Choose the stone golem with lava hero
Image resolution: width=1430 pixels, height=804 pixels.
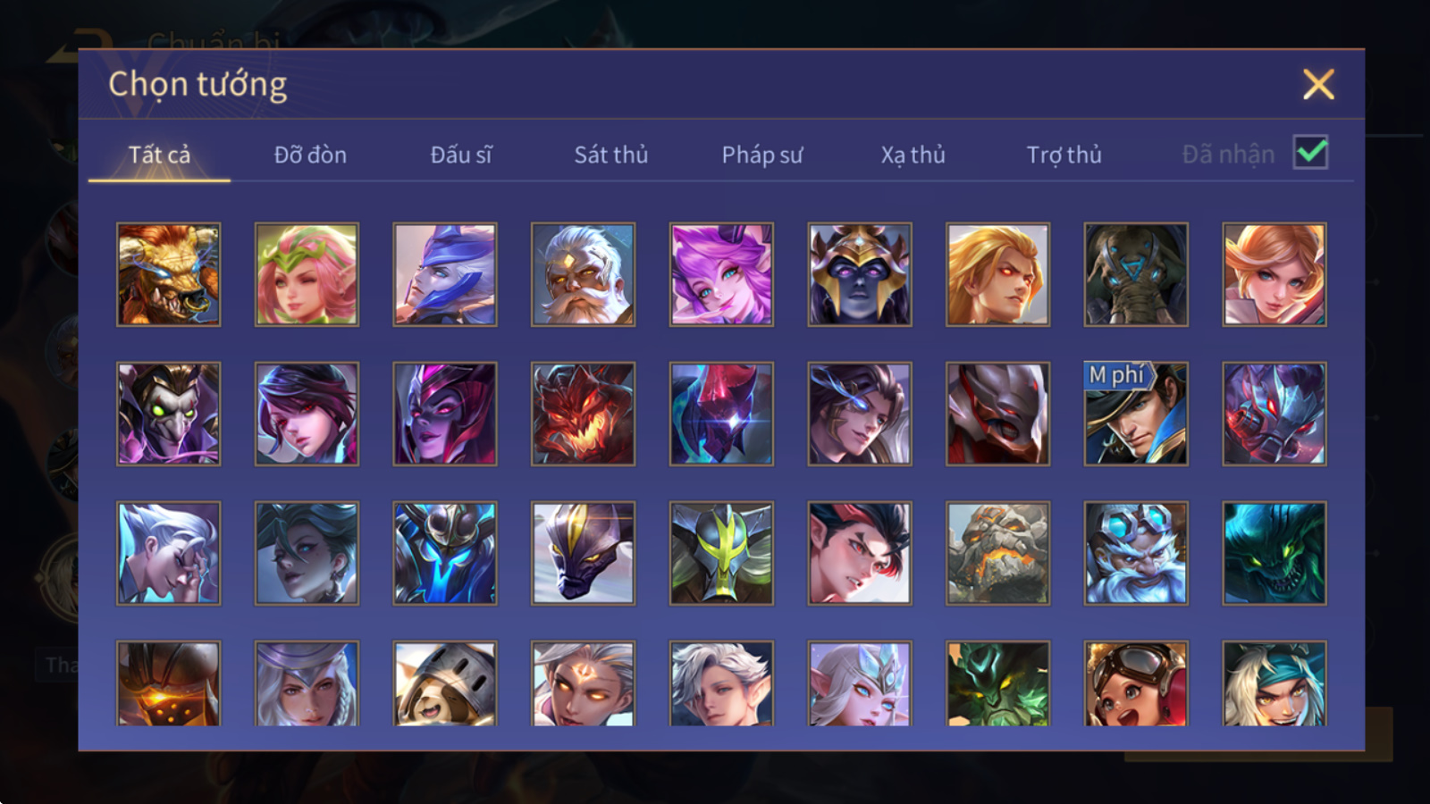coord(997,553)
